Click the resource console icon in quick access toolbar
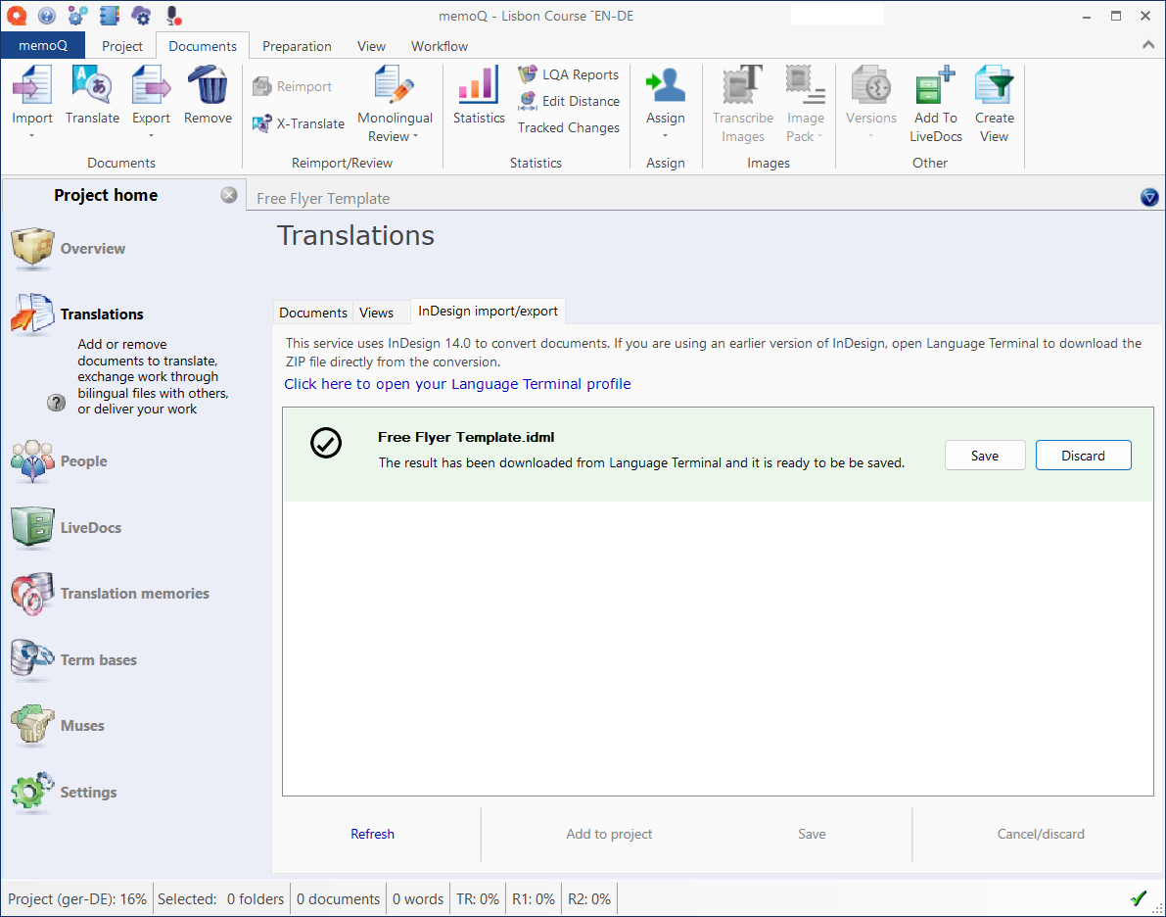The height and width of the screenshot is (917, 1166). point(110,15)
